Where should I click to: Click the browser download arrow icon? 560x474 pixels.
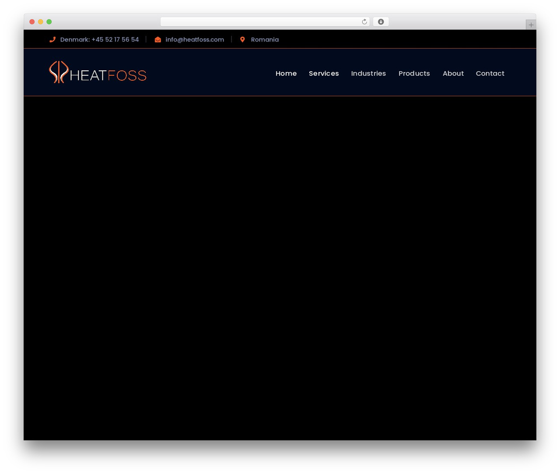pyautogui.click(x=381, y=22)
